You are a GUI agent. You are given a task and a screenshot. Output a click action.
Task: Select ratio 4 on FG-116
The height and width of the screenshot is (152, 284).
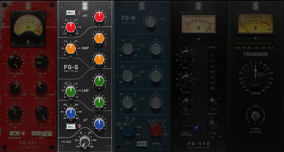click(x=213, y=55)
